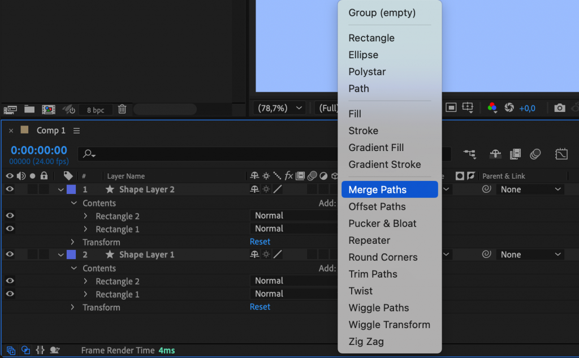Take a snapshot of the composition view
Screen dimensions: 579x358
[560, 107]
